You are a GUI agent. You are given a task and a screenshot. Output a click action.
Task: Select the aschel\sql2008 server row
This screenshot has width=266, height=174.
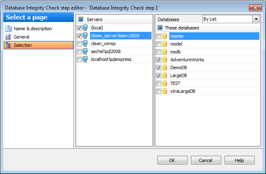tap(114, 51)
